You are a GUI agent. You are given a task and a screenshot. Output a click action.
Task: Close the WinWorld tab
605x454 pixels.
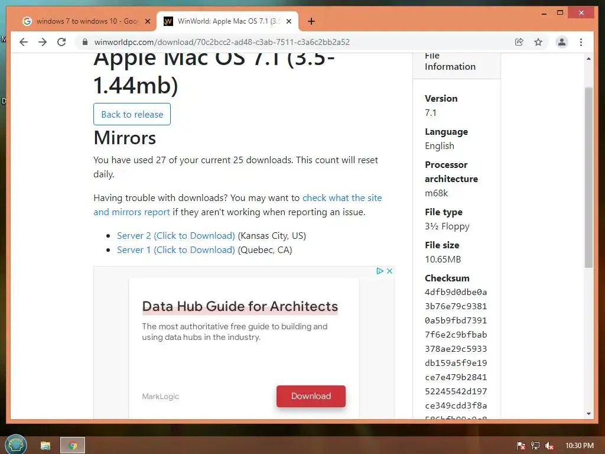288,21
